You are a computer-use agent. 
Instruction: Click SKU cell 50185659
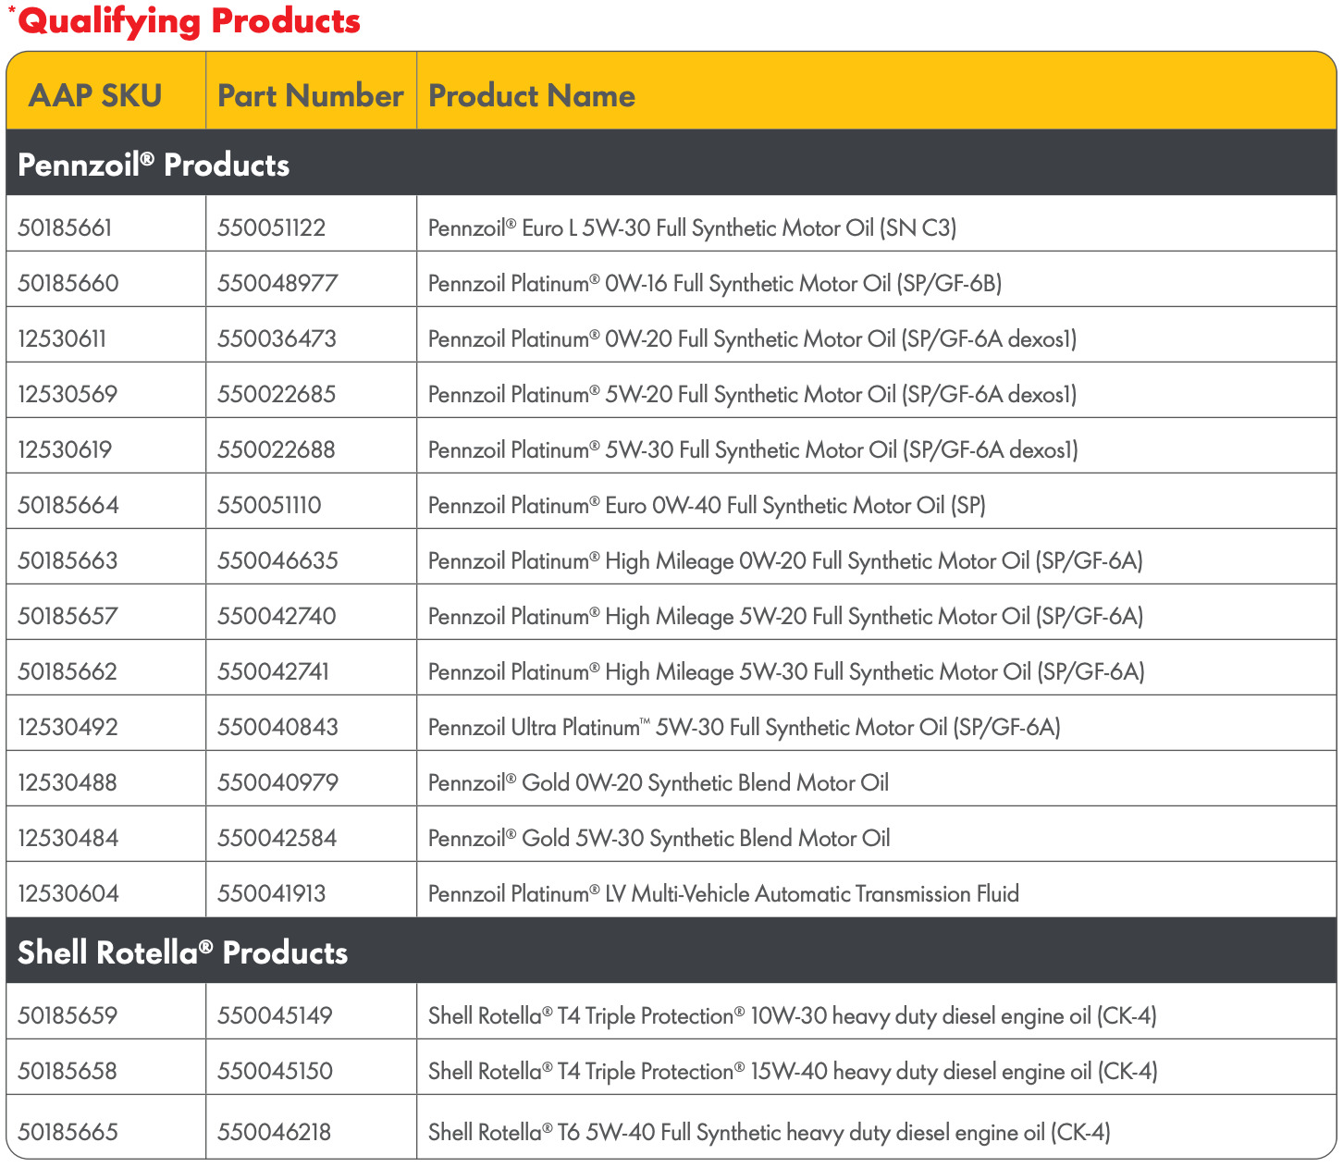(68, 1015)
